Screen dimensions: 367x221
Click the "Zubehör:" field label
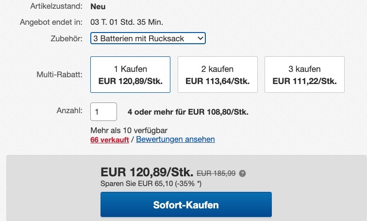coord(66,38)
